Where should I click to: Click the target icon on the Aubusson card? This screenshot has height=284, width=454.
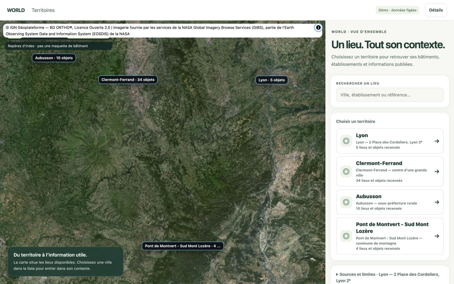click(x=346, y=202)
